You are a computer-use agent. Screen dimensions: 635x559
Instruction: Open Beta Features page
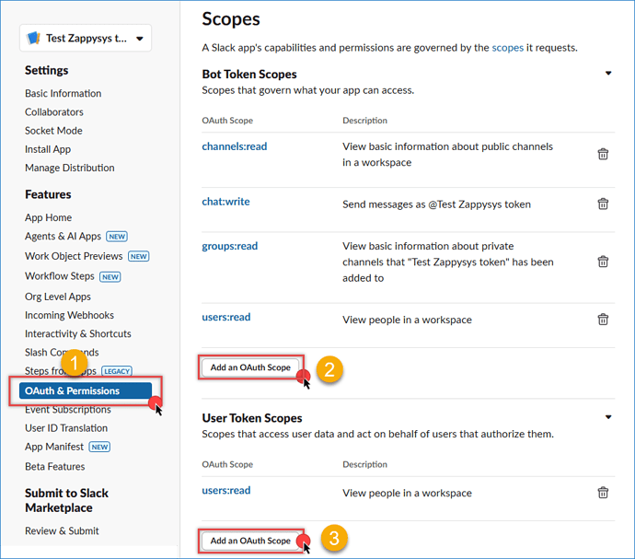(x=55, y=467)
